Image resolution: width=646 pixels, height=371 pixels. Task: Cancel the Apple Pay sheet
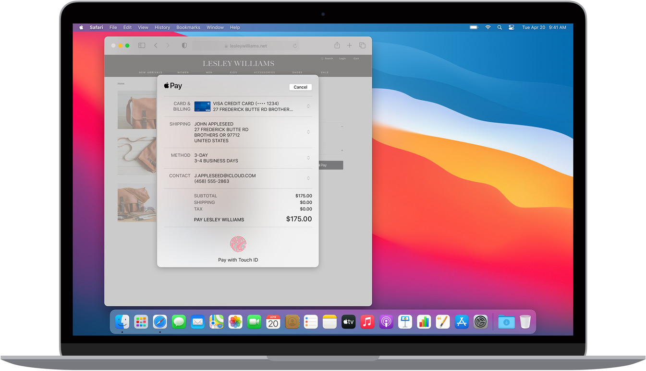pos(301,87)
